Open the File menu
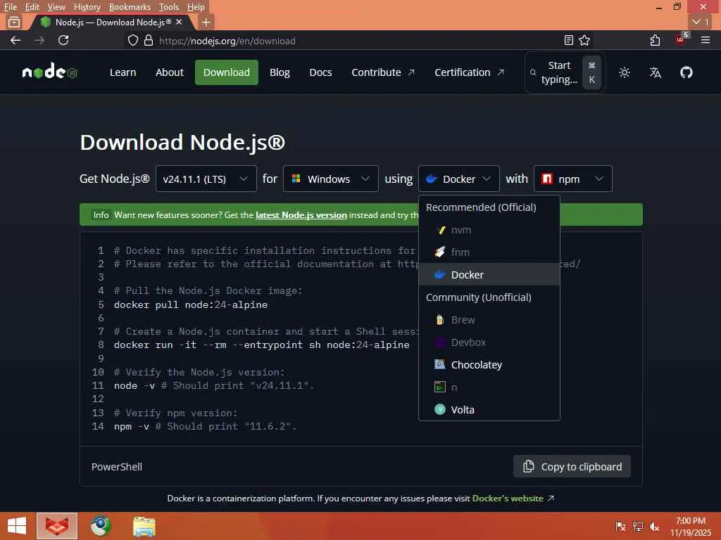Viewport: 721px width, 540px height. click(x=10, y=7)
